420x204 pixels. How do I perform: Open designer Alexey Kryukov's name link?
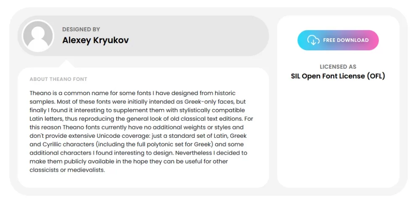[x=95, y=40]
